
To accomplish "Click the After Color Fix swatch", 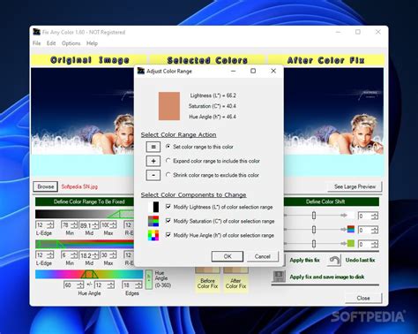I will point(235,269).
